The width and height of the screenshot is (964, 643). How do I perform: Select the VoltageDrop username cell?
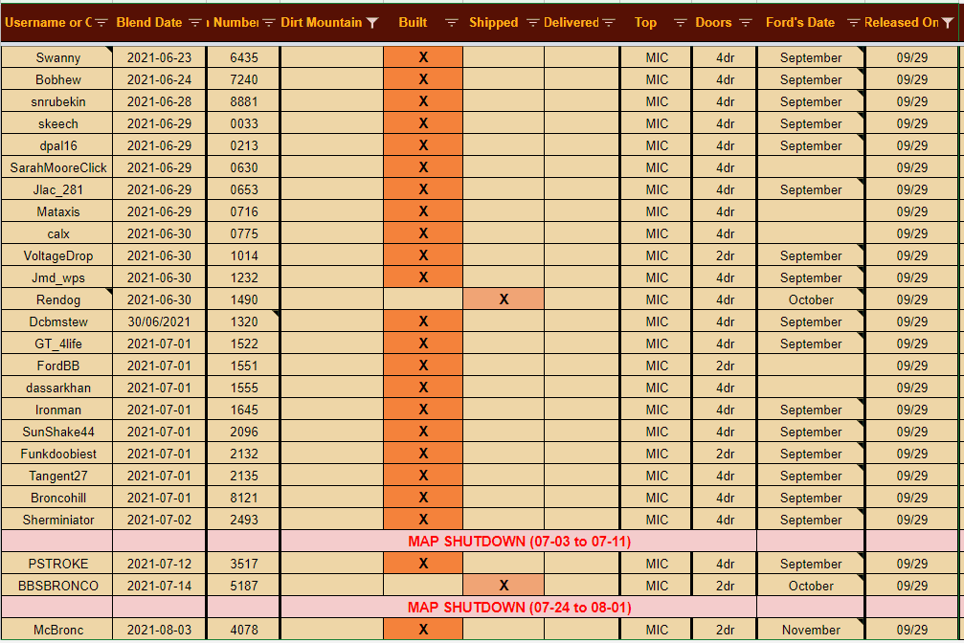pos(57,256)
